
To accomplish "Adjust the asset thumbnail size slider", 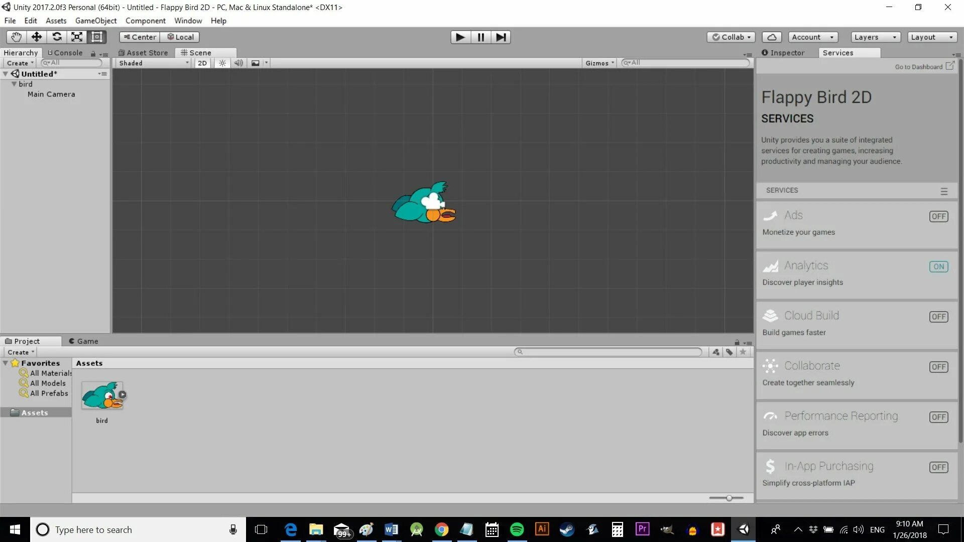I will tap(729, 498).
